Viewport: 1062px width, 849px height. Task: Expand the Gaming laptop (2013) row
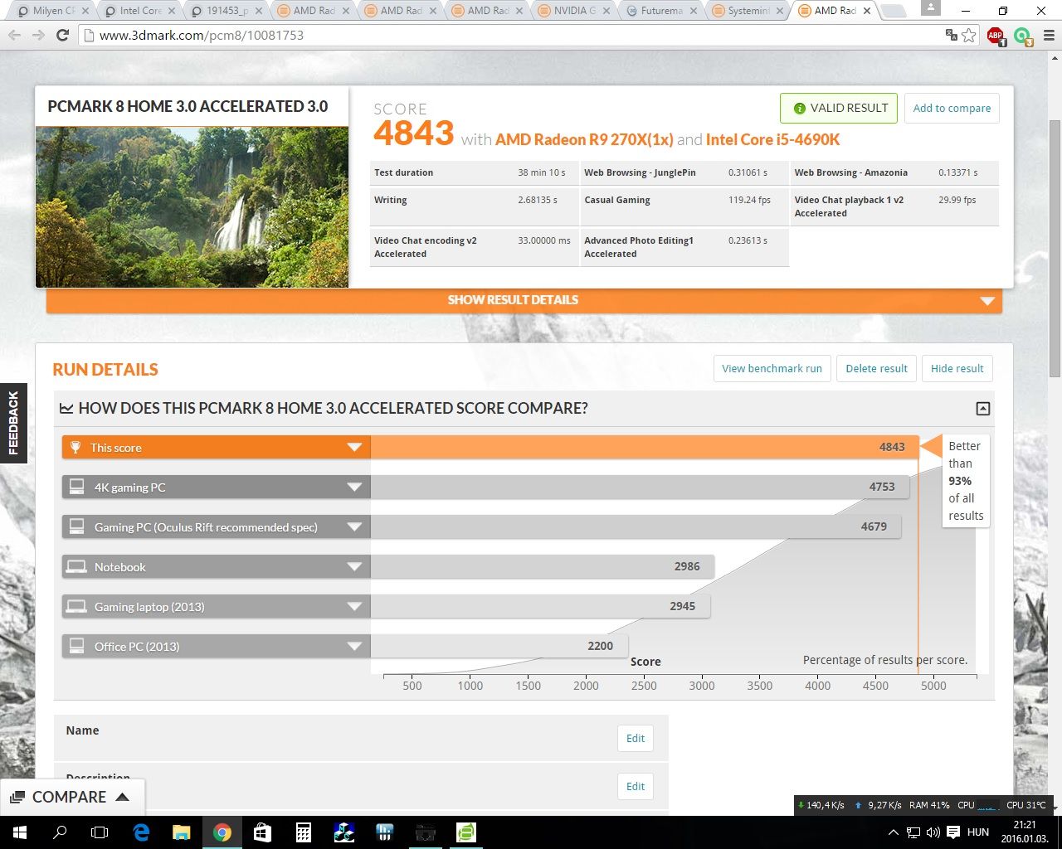(x=354, y=607)
